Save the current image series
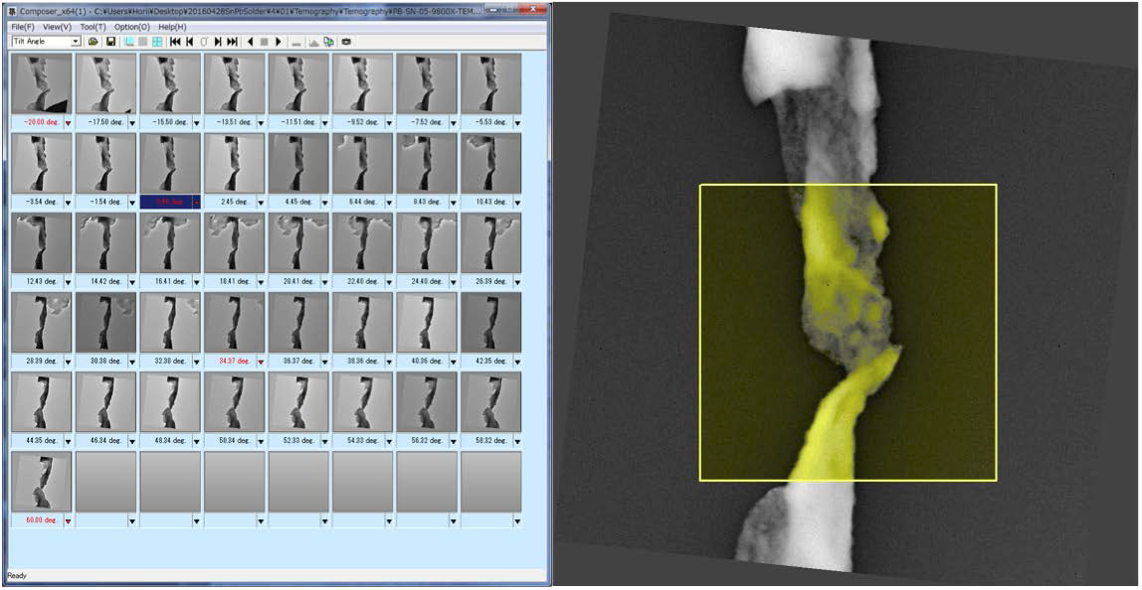Viewport: 1142px width, 590px height. (110, 39)
